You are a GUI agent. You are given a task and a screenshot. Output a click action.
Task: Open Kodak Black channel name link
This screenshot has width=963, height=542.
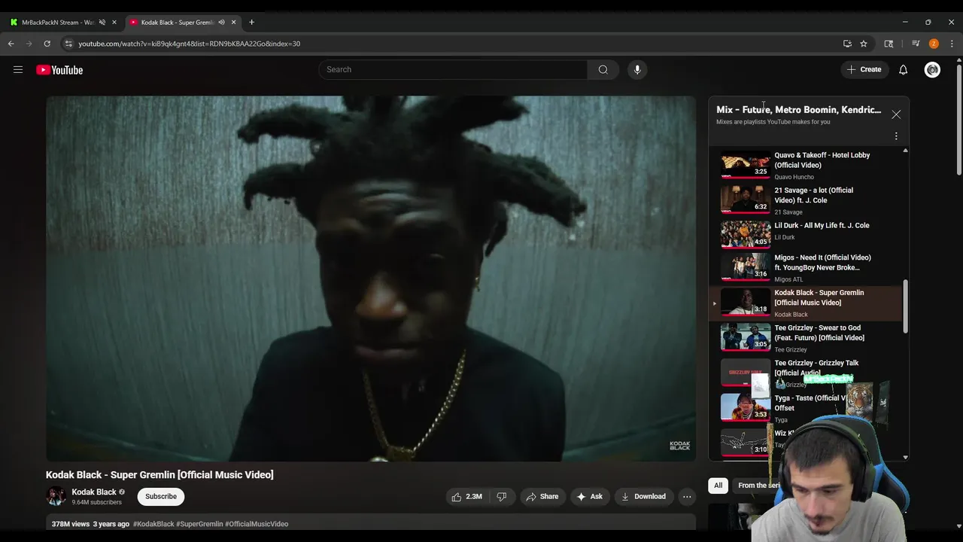coord(94,492)
